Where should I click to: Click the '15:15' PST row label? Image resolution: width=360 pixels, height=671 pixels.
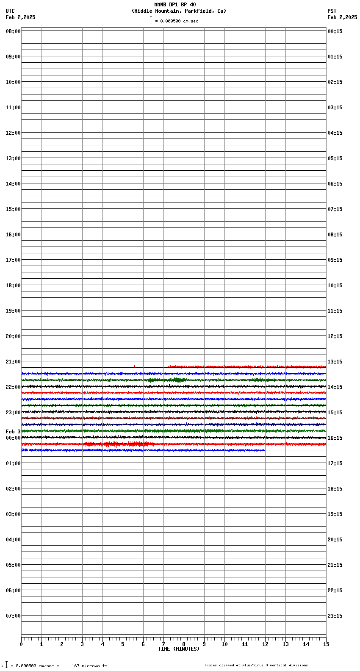[x=335, y=413]
